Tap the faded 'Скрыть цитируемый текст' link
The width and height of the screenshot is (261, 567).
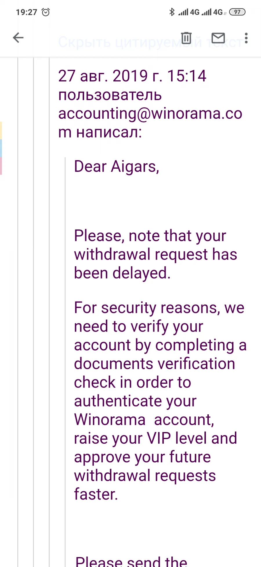(x=151, y=42)
